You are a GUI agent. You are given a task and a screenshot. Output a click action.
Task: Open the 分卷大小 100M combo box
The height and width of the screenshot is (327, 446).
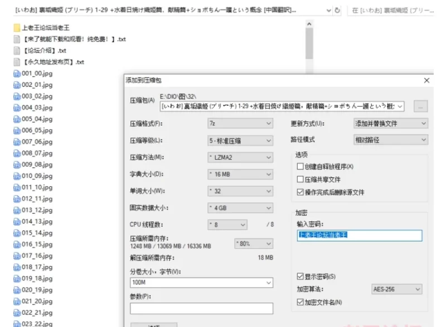click(201, 283)
